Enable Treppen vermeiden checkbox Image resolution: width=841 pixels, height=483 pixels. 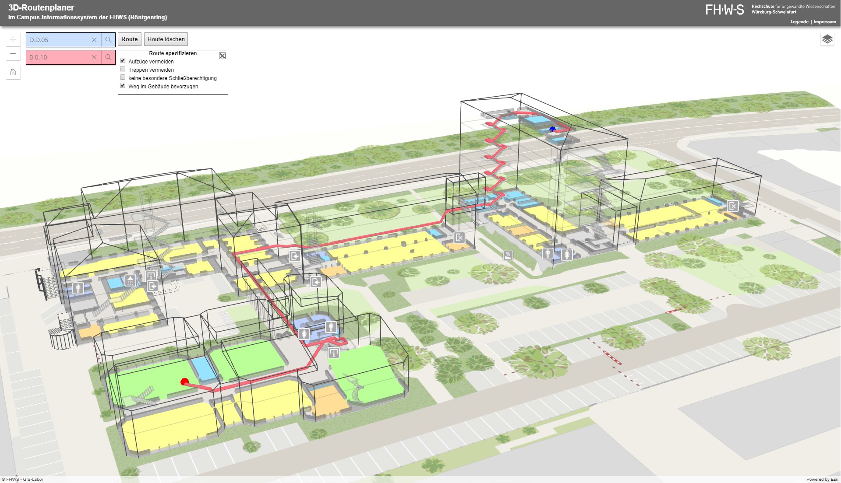point(123,69)
